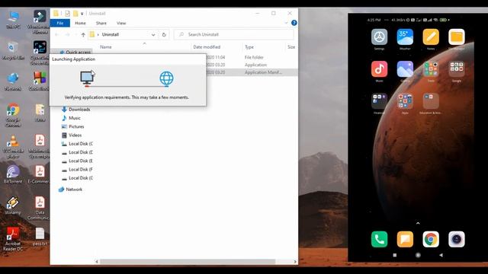Open the Recycle Bin desktop icon

point(13,51)
